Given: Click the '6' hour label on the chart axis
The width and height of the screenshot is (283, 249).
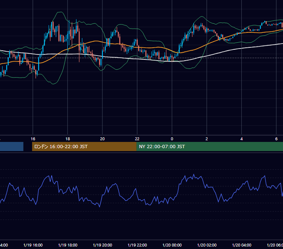Looking at the screenshot, I should [x=276, y=139].
